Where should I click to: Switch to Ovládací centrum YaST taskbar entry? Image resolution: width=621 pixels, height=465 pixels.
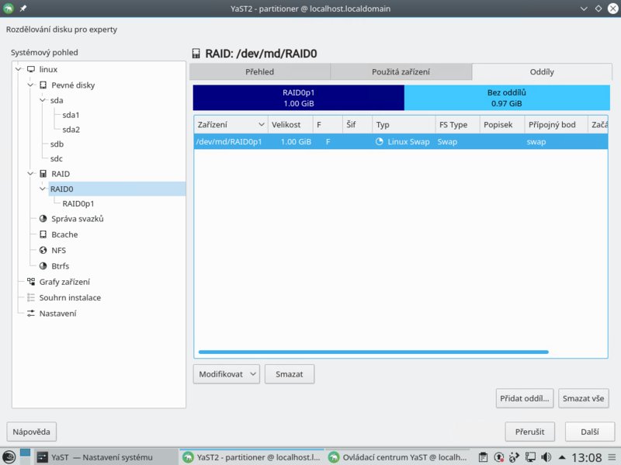(x=398, y=457)
